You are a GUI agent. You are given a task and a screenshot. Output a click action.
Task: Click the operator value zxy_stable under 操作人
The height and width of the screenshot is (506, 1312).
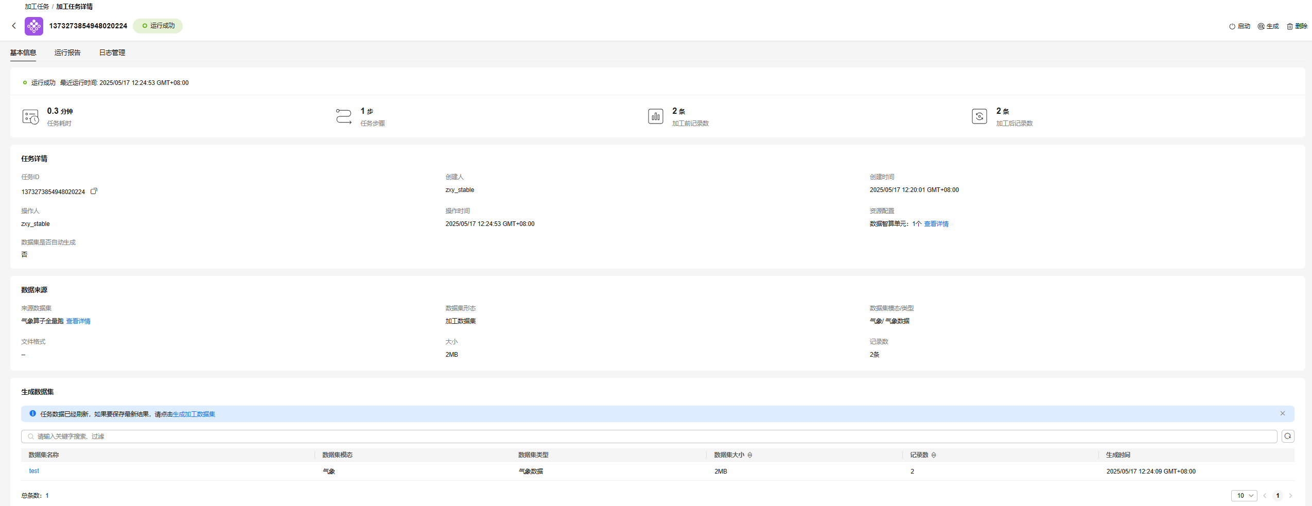click(36, 224)
